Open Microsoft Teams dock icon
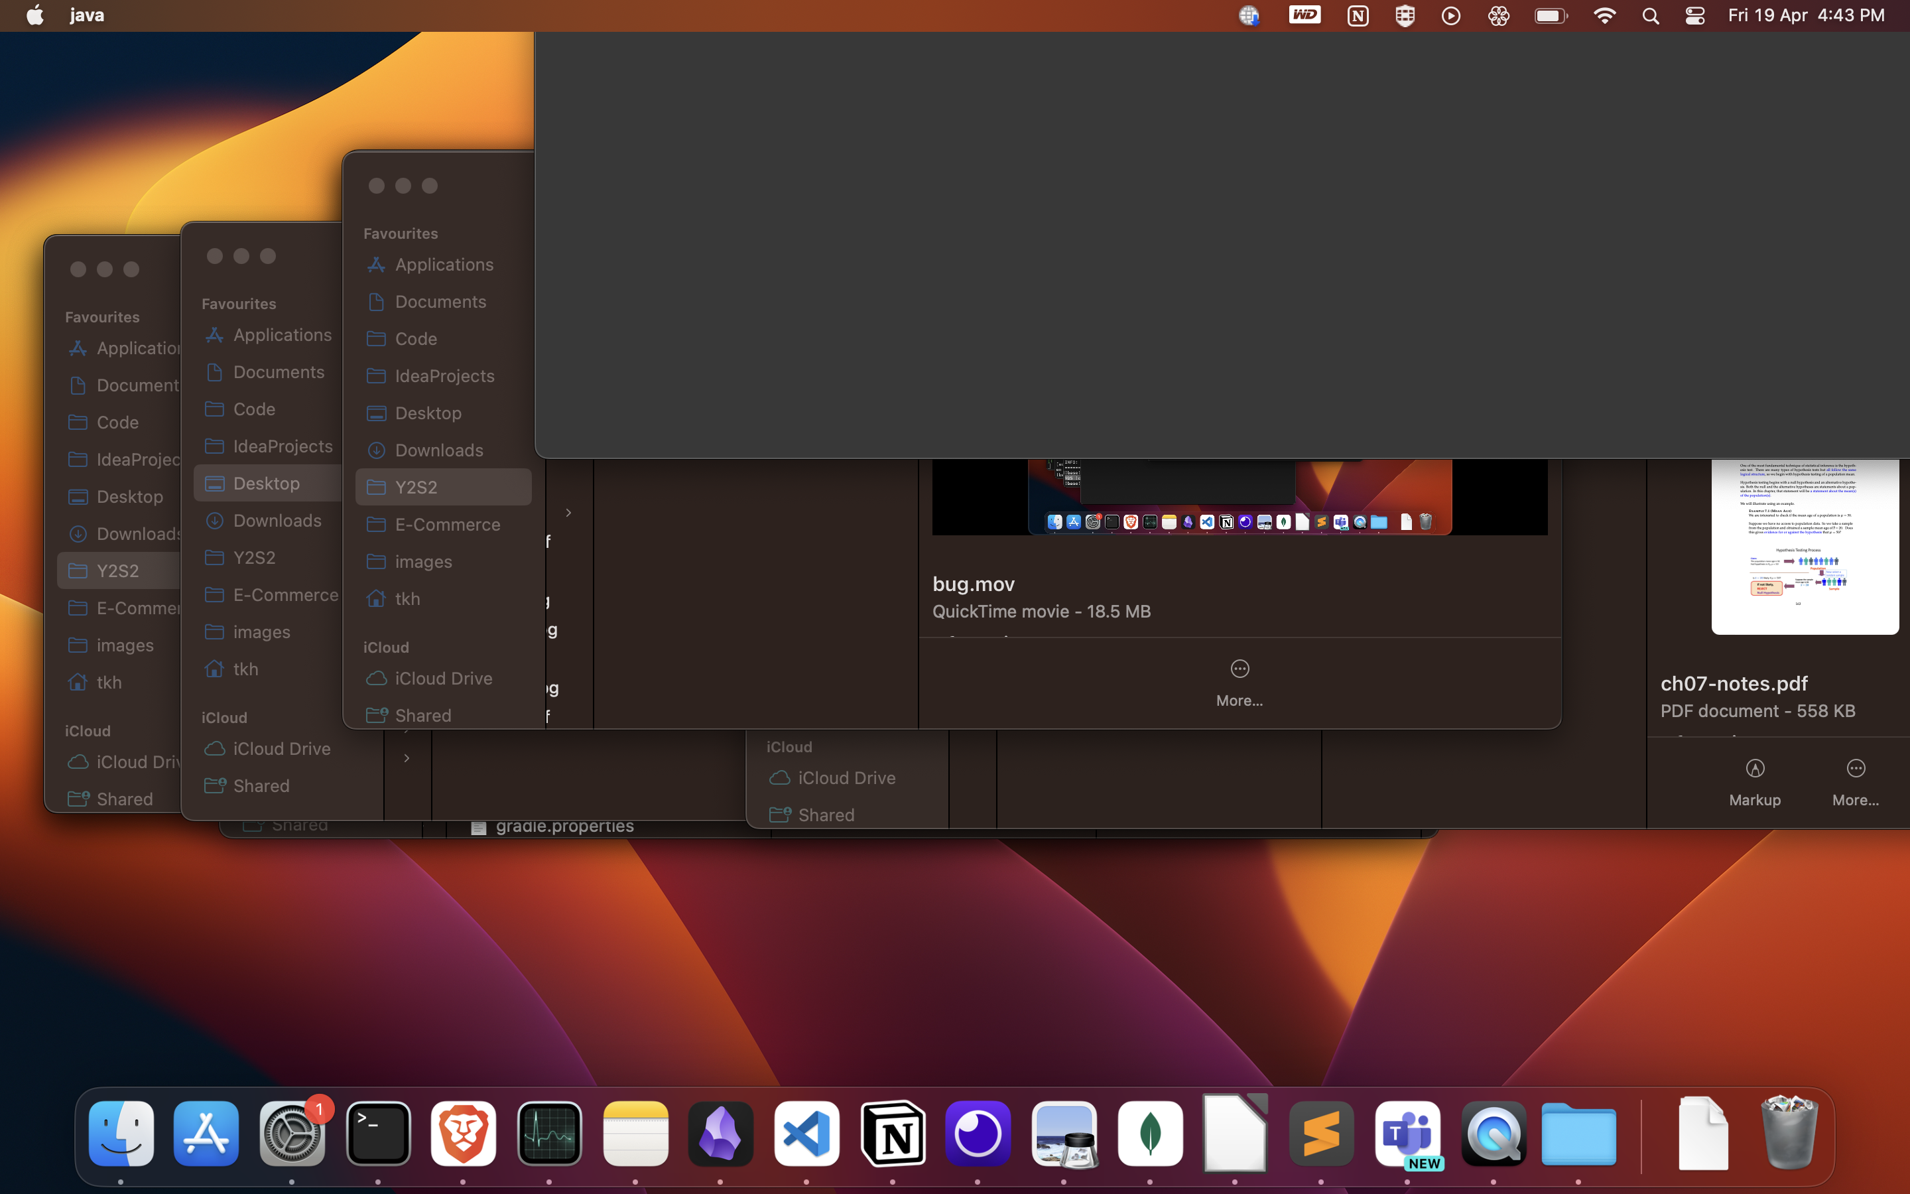Viewport: 1910px width, 1194px height. 1407,1134
